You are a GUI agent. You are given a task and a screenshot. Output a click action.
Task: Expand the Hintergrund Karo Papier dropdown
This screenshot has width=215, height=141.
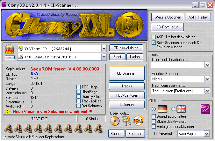206,133
